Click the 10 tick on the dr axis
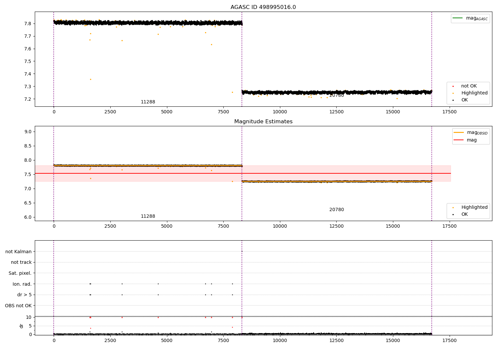497x348 pixels. click(x=29, y=317)
